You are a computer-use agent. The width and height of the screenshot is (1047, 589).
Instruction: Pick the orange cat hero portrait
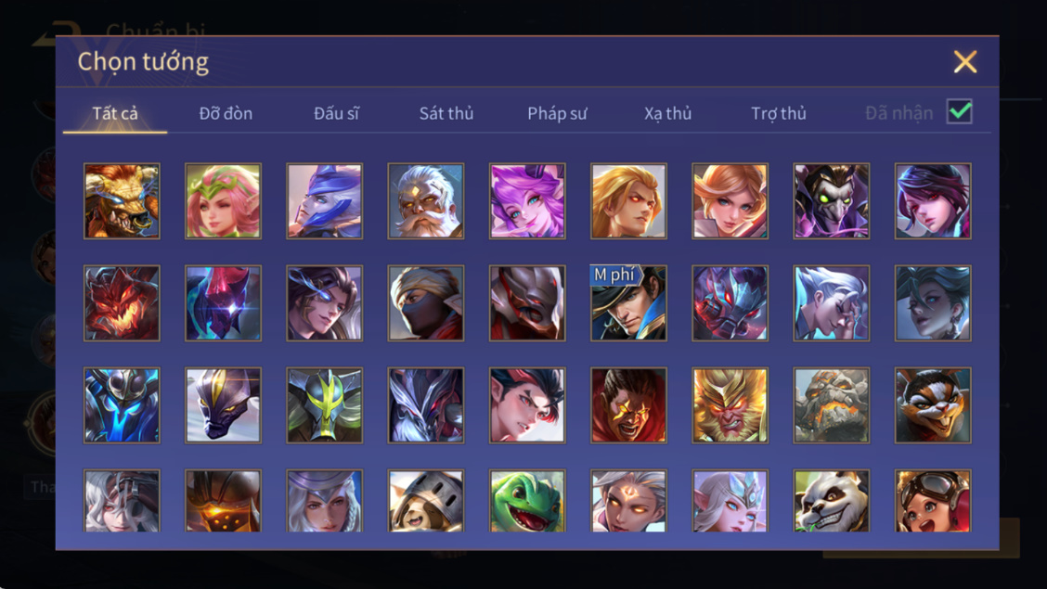pos(933,405)
